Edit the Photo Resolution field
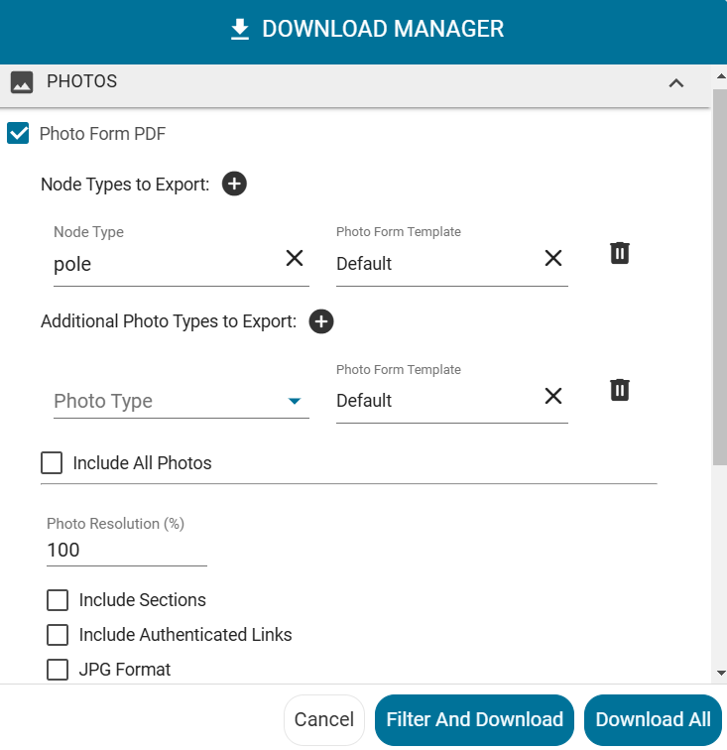Image resolution: width=727 pixels, height=750 pixels. click(x=127, y=550)
